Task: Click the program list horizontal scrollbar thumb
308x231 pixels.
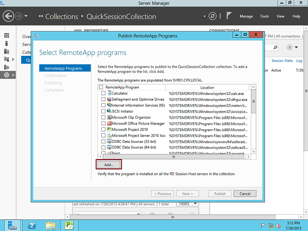Action: pos(174,157)
